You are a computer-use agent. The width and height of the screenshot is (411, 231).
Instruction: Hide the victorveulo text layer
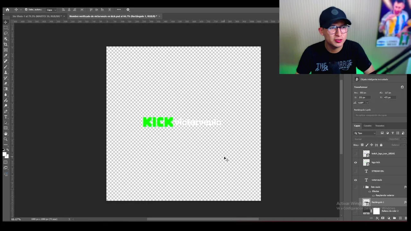(x=355, y=180)
